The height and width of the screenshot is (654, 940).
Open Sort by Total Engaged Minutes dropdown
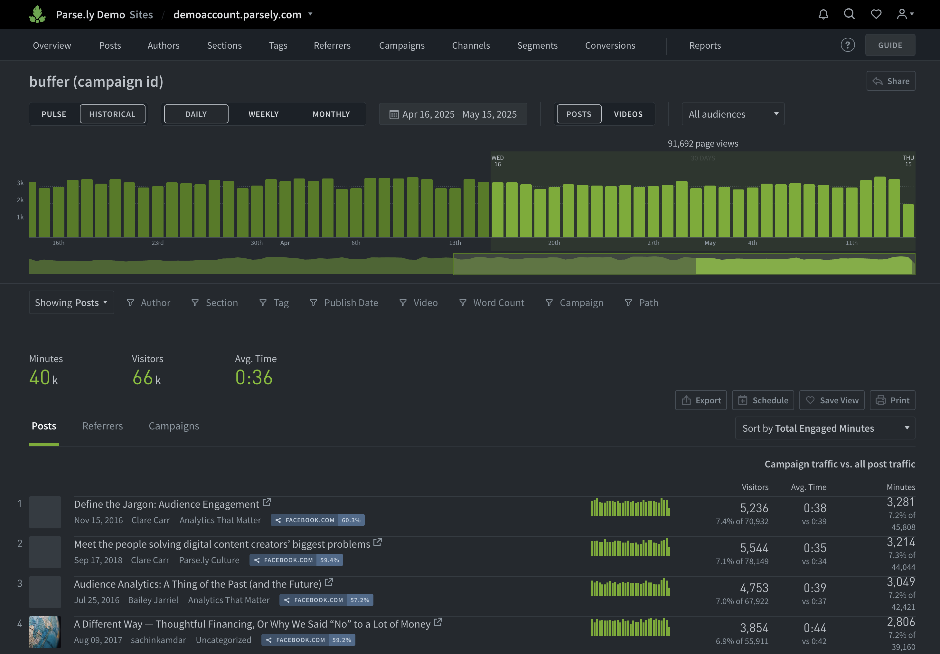coord(825,428)
